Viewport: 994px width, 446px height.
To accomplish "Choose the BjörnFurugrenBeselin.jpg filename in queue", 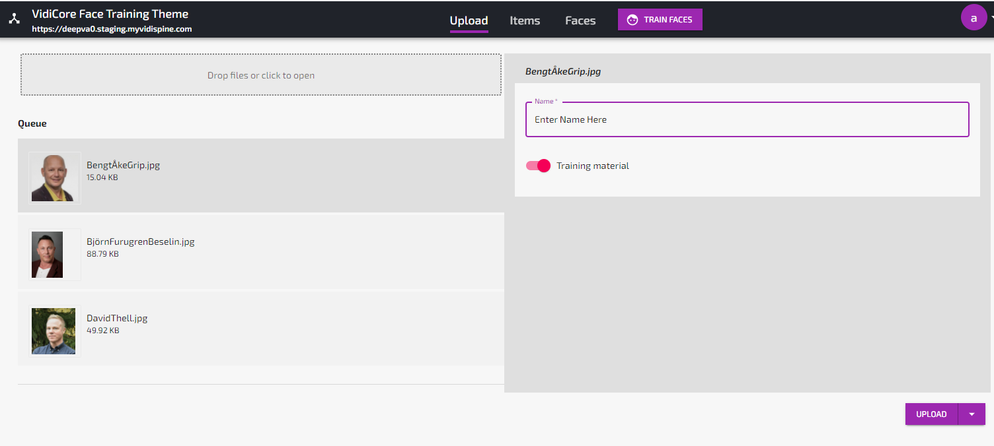I will [140, 241].
